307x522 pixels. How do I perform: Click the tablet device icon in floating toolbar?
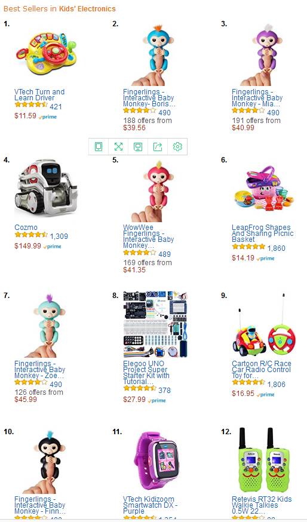click(x=99, y=146)
